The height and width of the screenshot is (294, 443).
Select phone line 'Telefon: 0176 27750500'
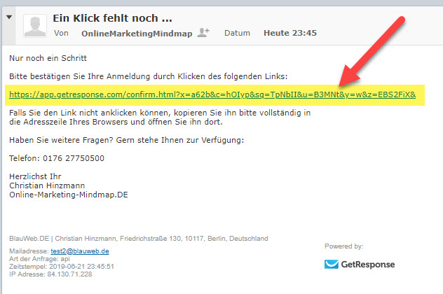coord(57,158)
